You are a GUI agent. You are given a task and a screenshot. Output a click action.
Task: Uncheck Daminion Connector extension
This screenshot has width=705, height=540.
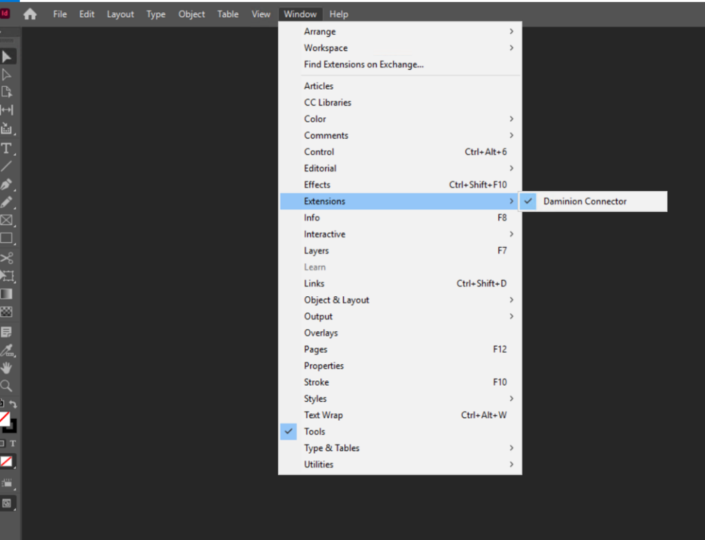tap(585, 201)
